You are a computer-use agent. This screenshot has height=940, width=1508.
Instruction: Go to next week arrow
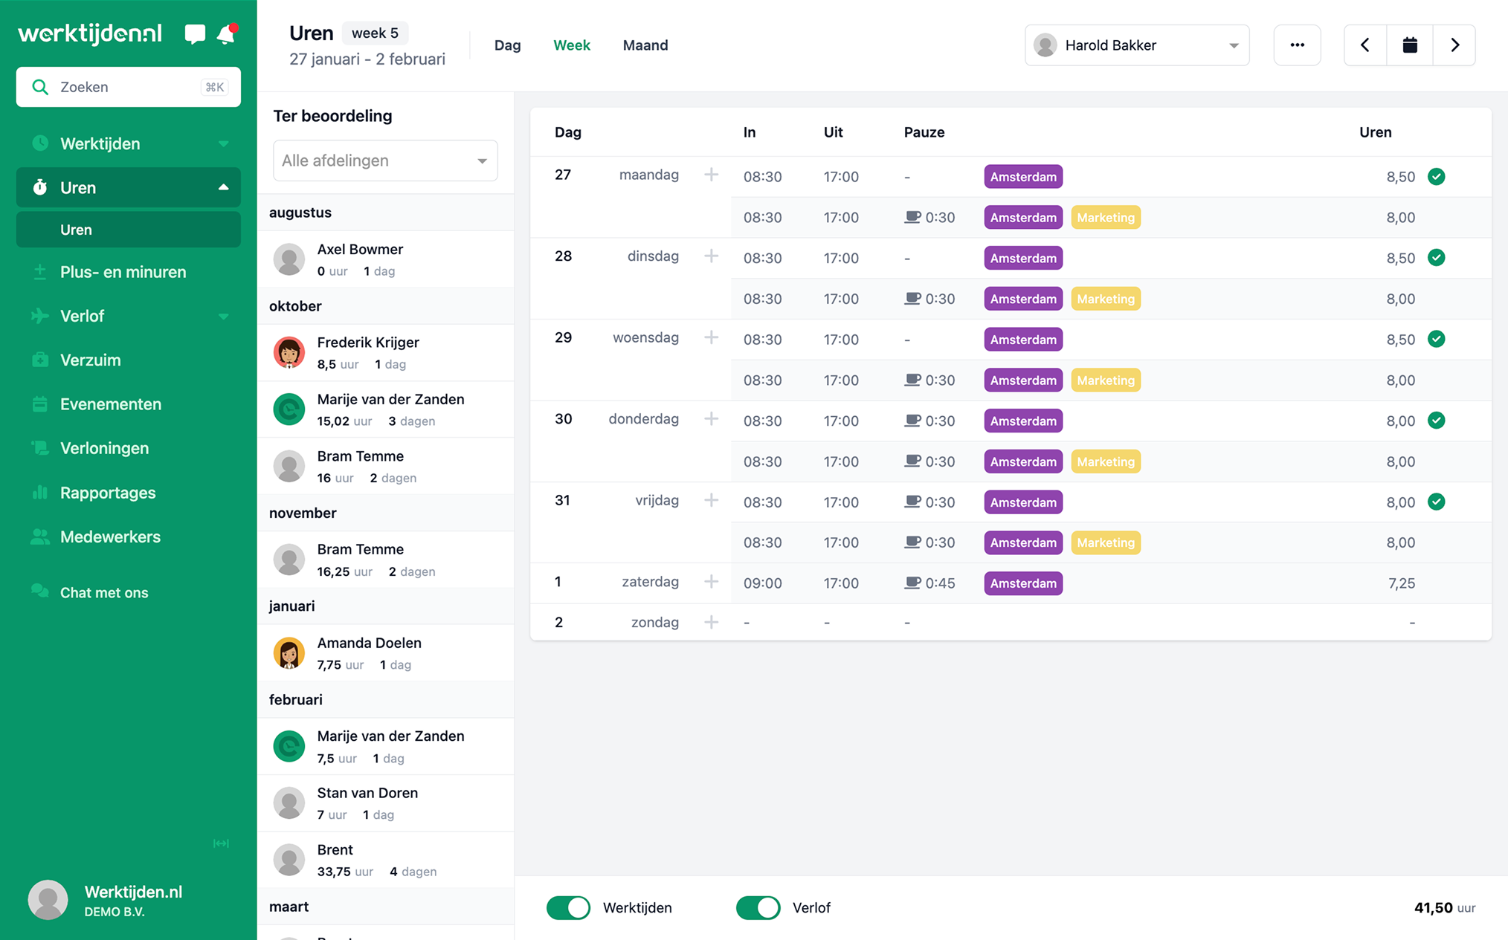[x=1454, y=45]
